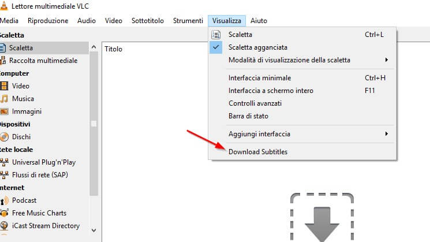Image resolution: width=430 pixels, height=242 pixels.
Task: Toggle the Scaletta agganciata checkmark
Action: point(216,47)
